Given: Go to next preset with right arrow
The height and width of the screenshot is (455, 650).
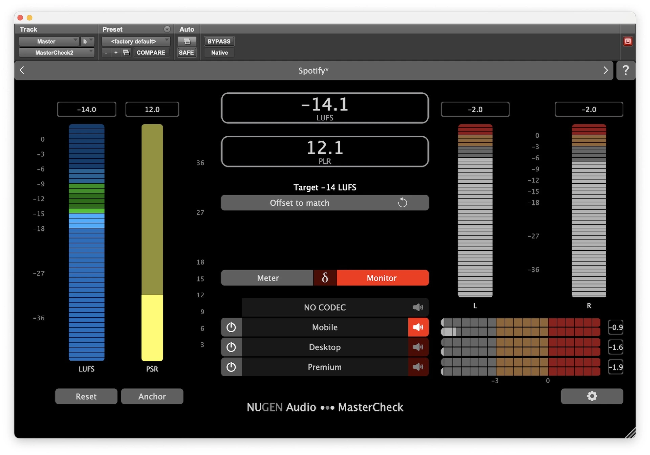Looking at the screenshot, I should tap(605, 70).
